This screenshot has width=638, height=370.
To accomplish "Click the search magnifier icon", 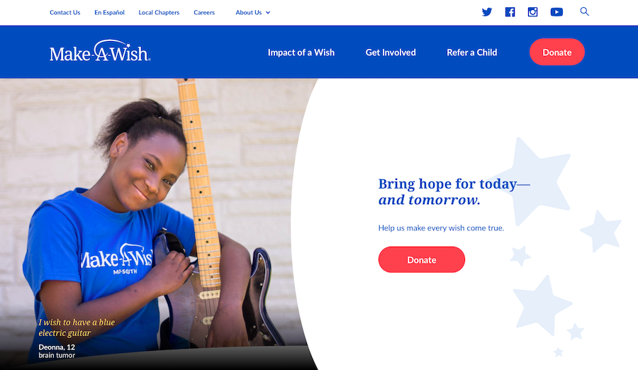I will pyautogui.click(x=584, y=11).
